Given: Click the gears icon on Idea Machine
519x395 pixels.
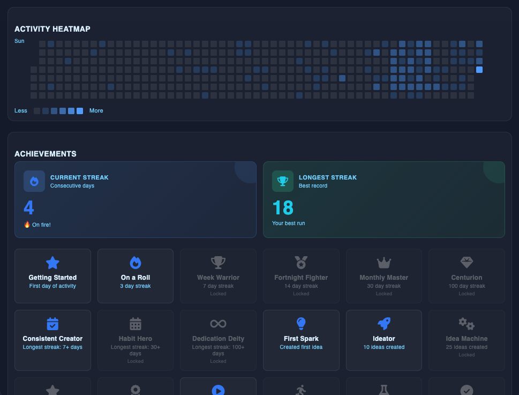Looking at the screenshot, I should tap(466, 323).
